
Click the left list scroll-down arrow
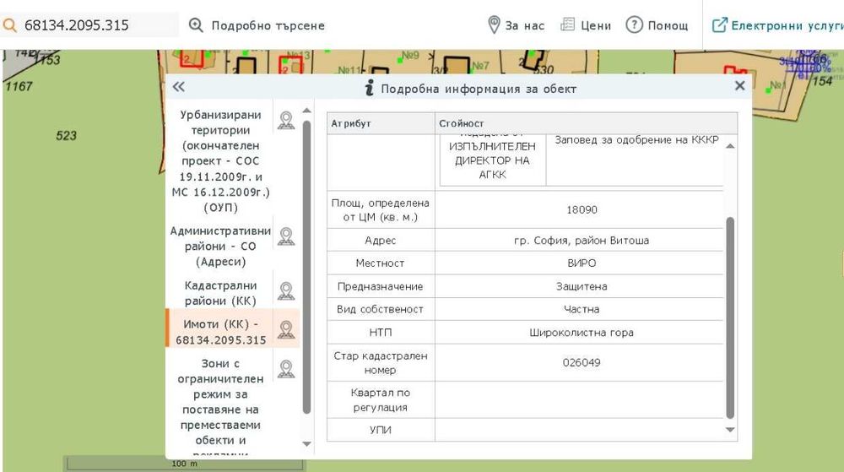coord(307,444)
